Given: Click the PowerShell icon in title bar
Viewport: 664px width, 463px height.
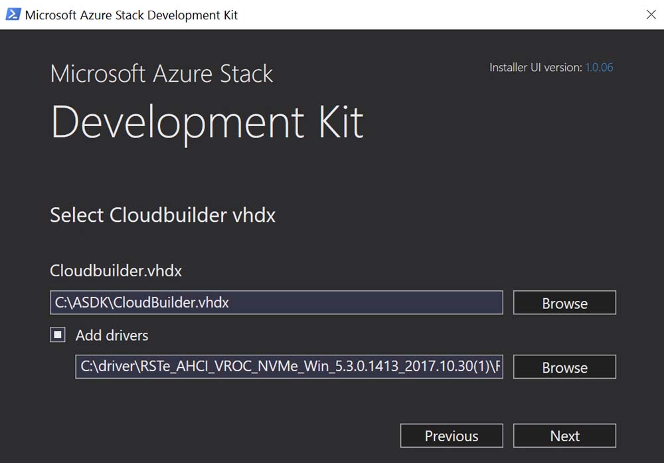Looking at the screenshot, I should click(x=12, y=14).
